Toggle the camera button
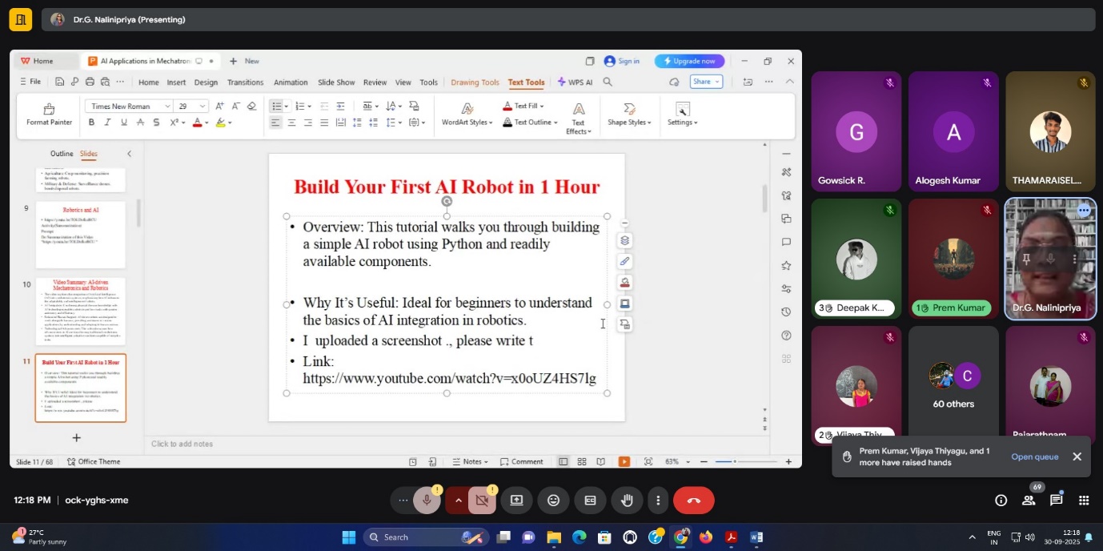Viewport: 1103px width, 551px height. pyautogui.click(x=482, y=501)
